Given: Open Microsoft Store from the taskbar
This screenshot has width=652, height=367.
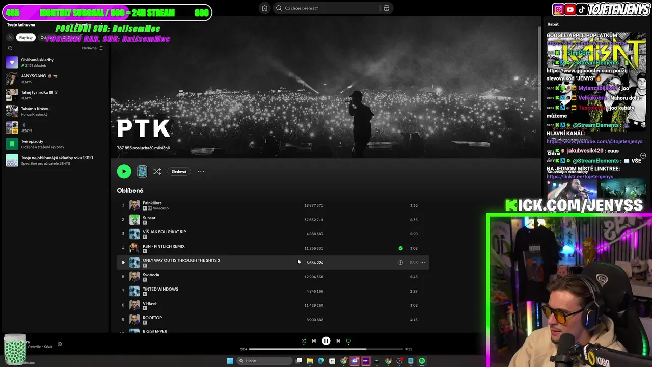Looking at the screenshot, I should [x=332, y=361].
